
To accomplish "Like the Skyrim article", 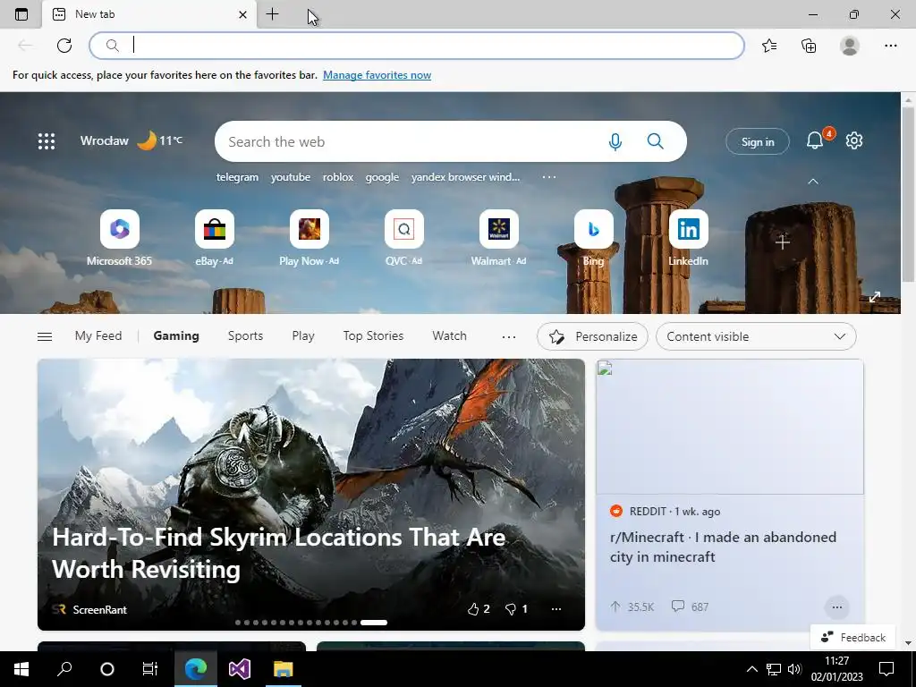I will pos(479,609).
